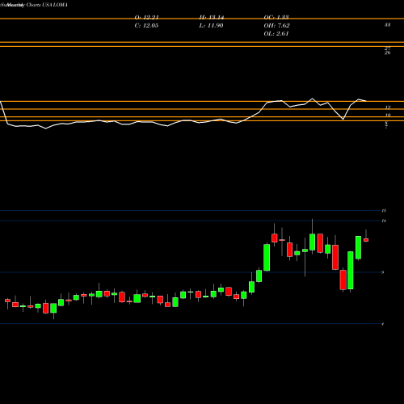This screenshot has width=404, height=404.
Task: Select the OH: 7.62 reading
Action: (277, 26)
